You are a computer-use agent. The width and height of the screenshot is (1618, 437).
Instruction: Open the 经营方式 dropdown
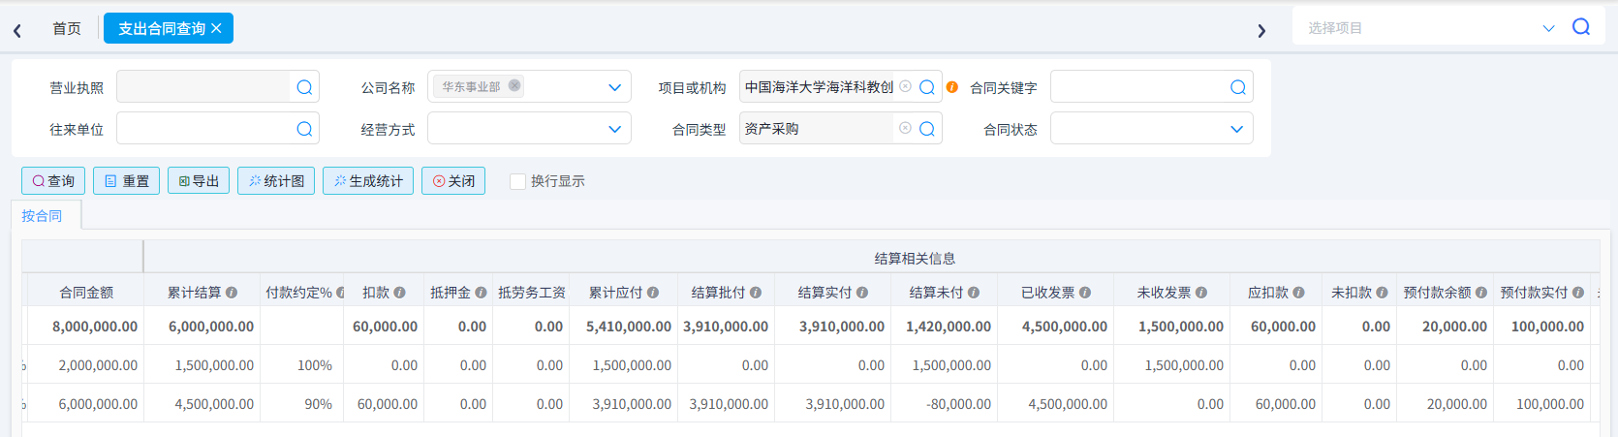(614, 129)
